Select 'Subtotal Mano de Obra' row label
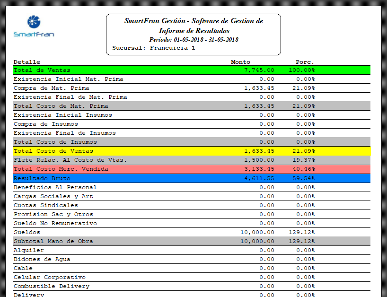 pyautogui.click(x=53, y=241)
